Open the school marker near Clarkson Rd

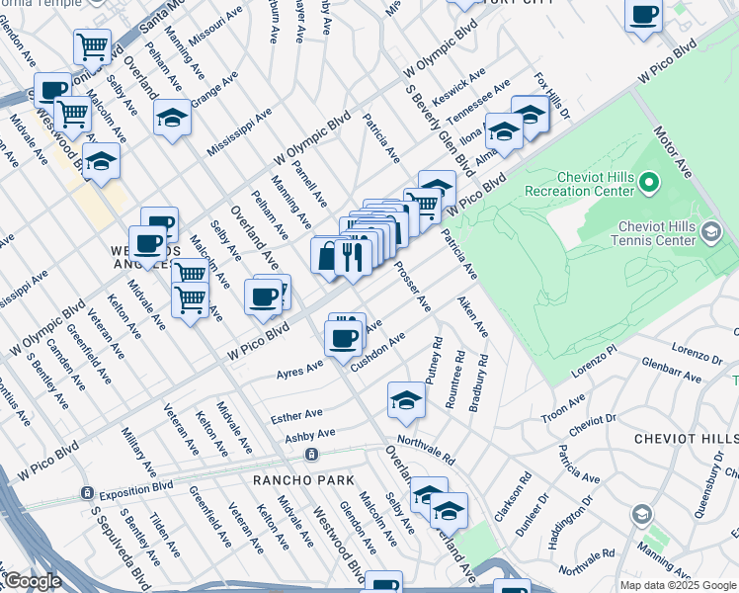(x=448, y=511)
